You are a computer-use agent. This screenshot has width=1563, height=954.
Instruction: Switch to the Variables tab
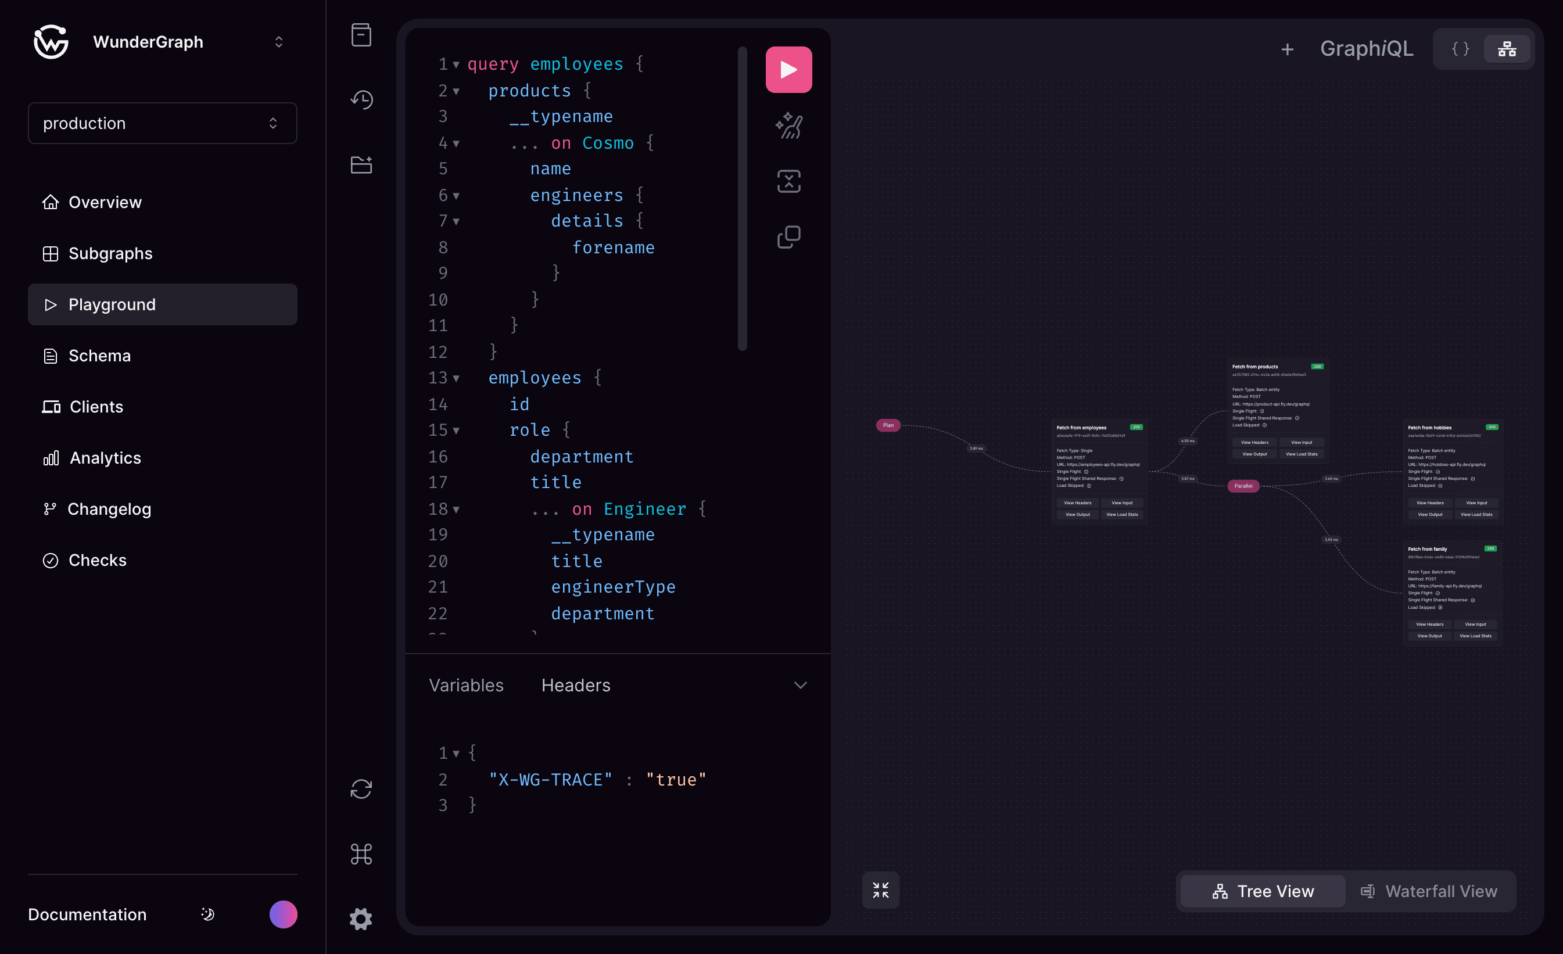click(x=466, y=685)
